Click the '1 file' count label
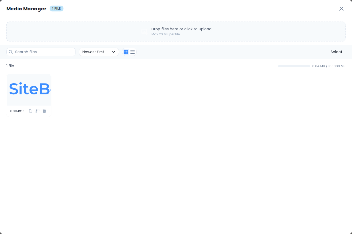This screenshot has width=352, height=234. (x=10, y=66)
